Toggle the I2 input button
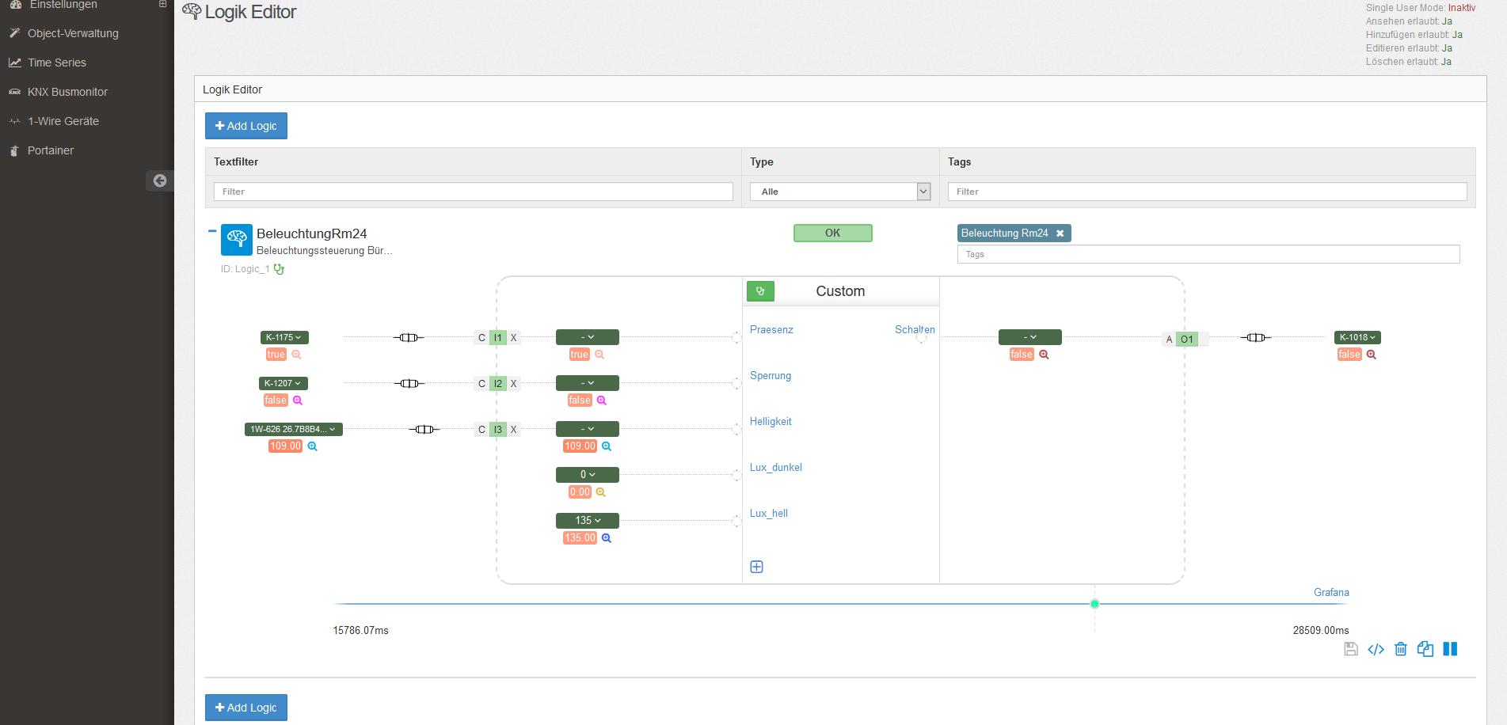The width and height of the screenshot is (1507, 725). [x=497, y=384]
